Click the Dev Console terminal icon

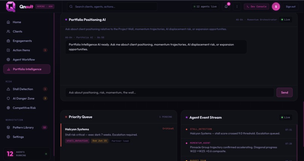pyautogui.click(x=247, y=6)
